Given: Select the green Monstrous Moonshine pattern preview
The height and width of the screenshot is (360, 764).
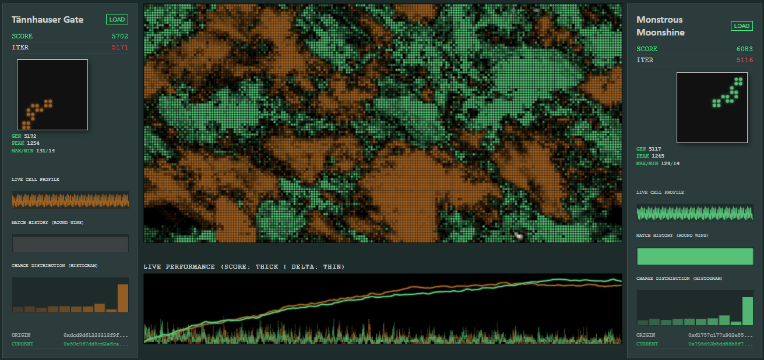Looking at the screenshot, I should click(x=712, y=108).
